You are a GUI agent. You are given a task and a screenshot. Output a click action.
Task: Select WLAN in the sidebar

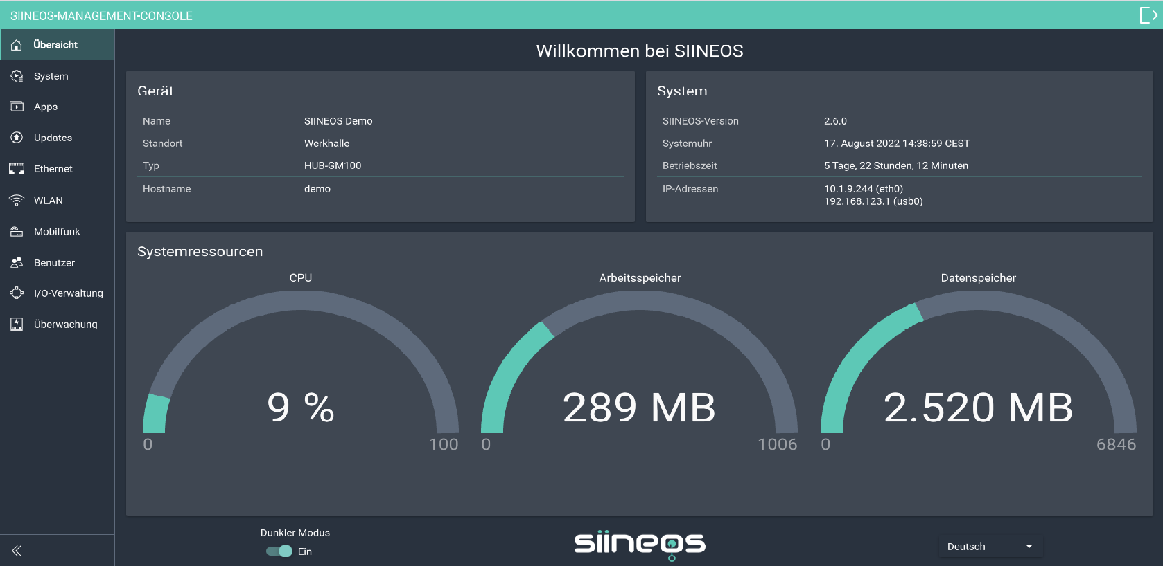tap(58, 201)
